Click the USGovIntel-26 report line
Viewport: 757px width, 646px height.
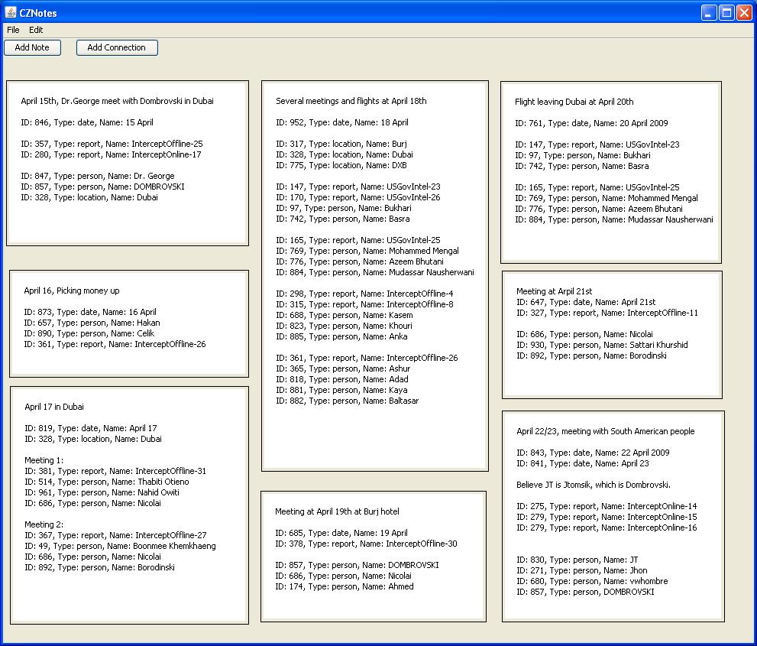click(357, 197)
